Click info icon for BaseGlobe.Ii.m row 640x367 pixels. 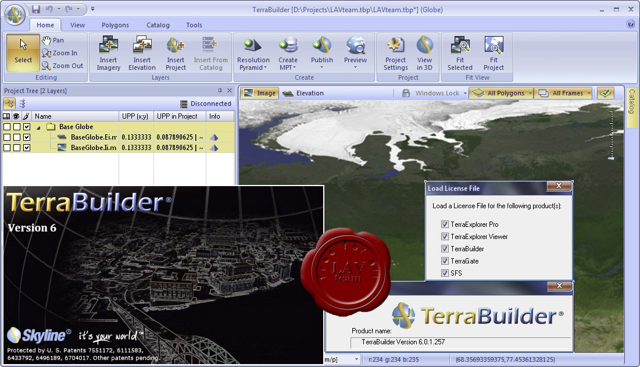pos(214,148)
